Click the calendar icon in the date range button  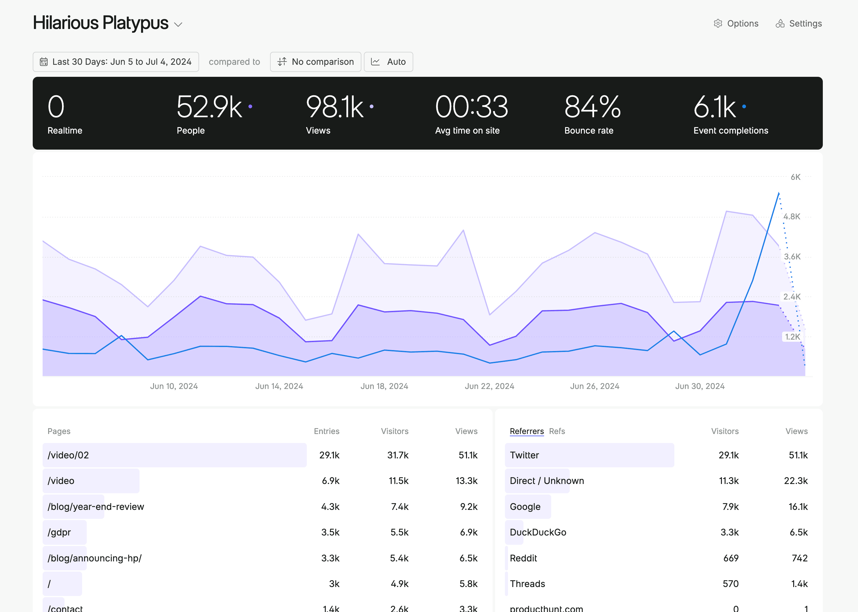(44, 61)
